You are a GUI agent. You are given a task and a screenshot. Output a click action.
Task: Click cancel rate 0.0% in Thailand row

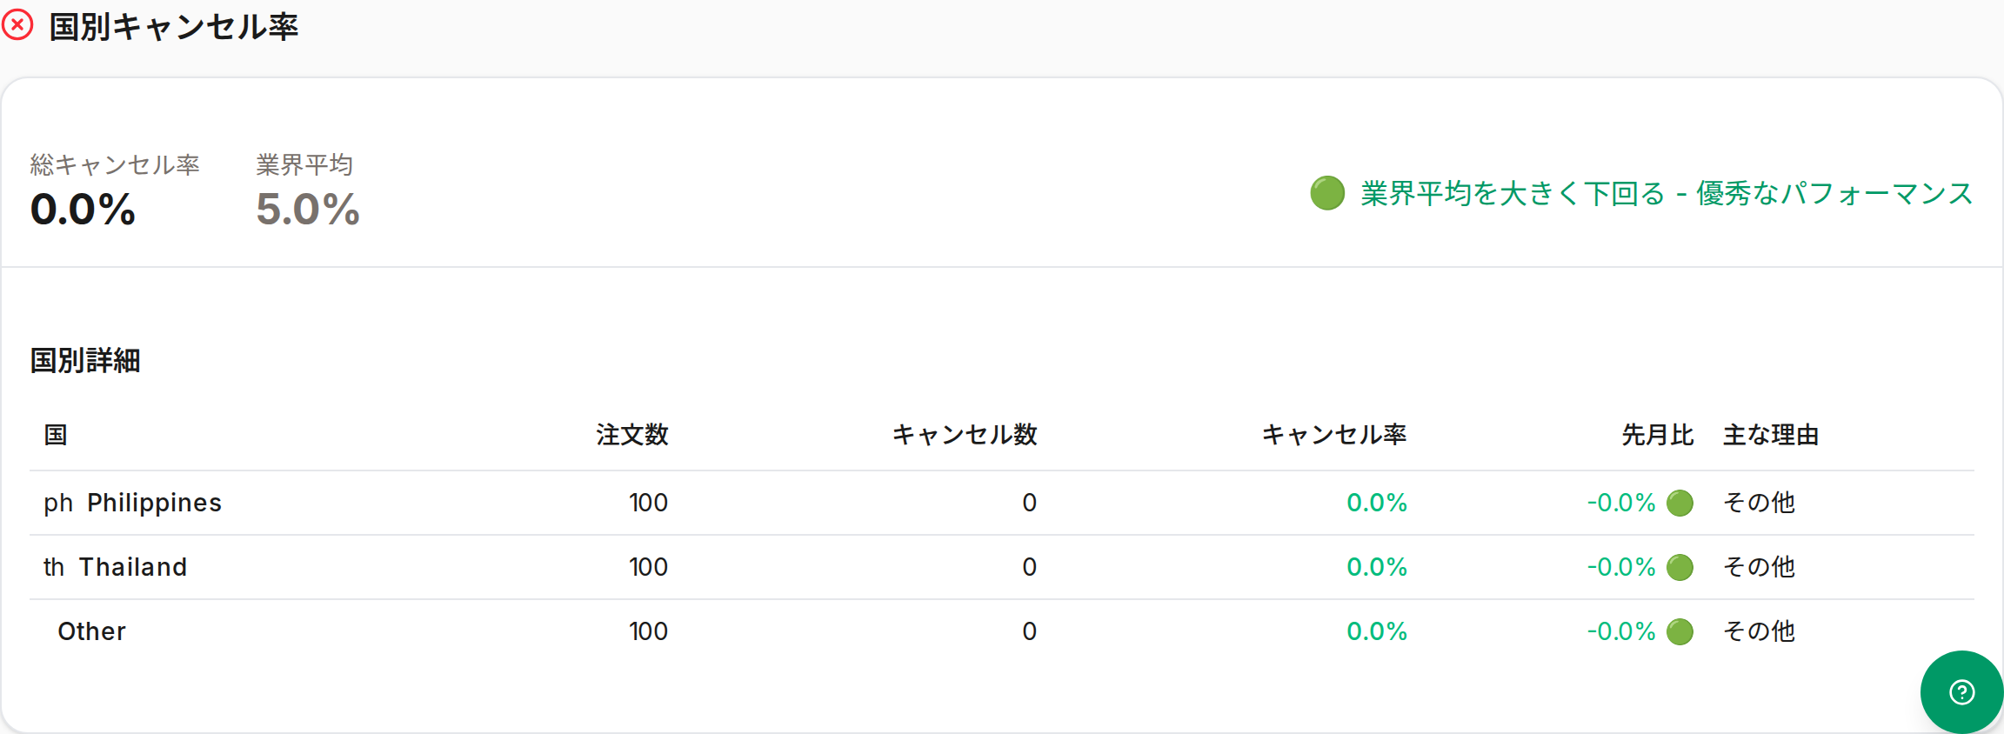(1377, 567)
